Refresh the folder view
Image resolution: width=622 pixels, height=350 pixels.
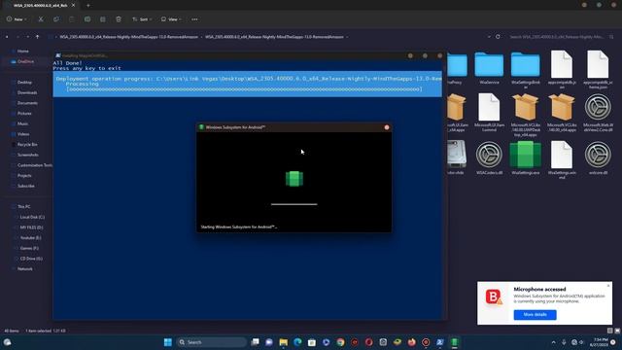click(498, 37)
